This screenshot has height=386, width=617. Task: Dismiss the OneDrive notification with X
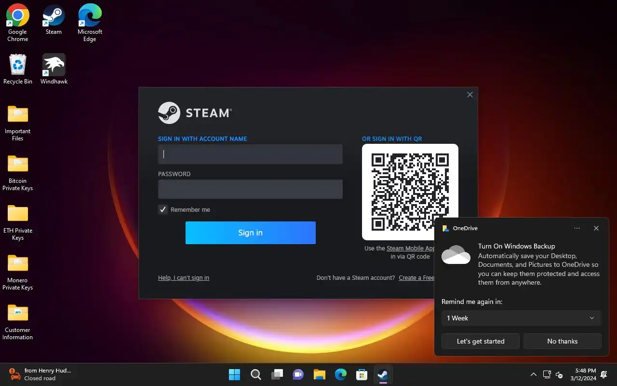(x=596, y=228)
